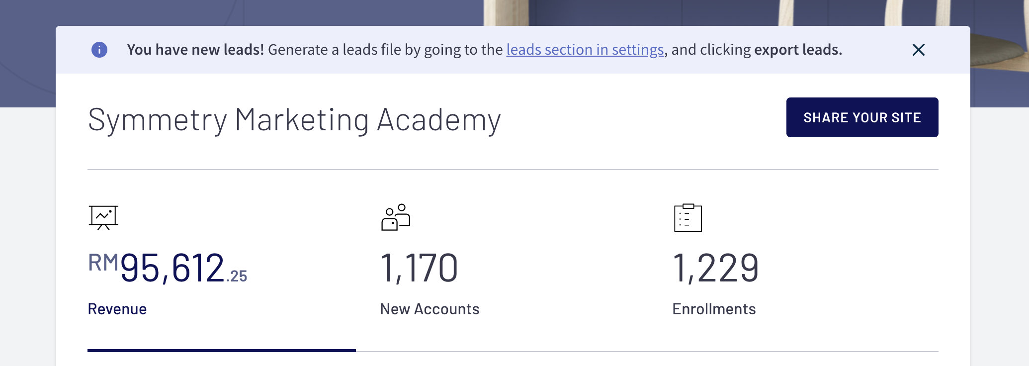Click the 1,229 enrollments figure
1029x366 pixels.
tap(715, 269)
